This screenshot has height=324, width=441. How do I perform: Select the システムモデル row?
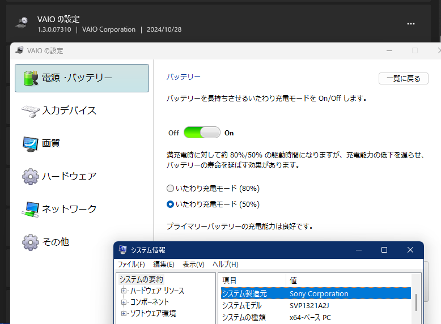click(316, 305)
